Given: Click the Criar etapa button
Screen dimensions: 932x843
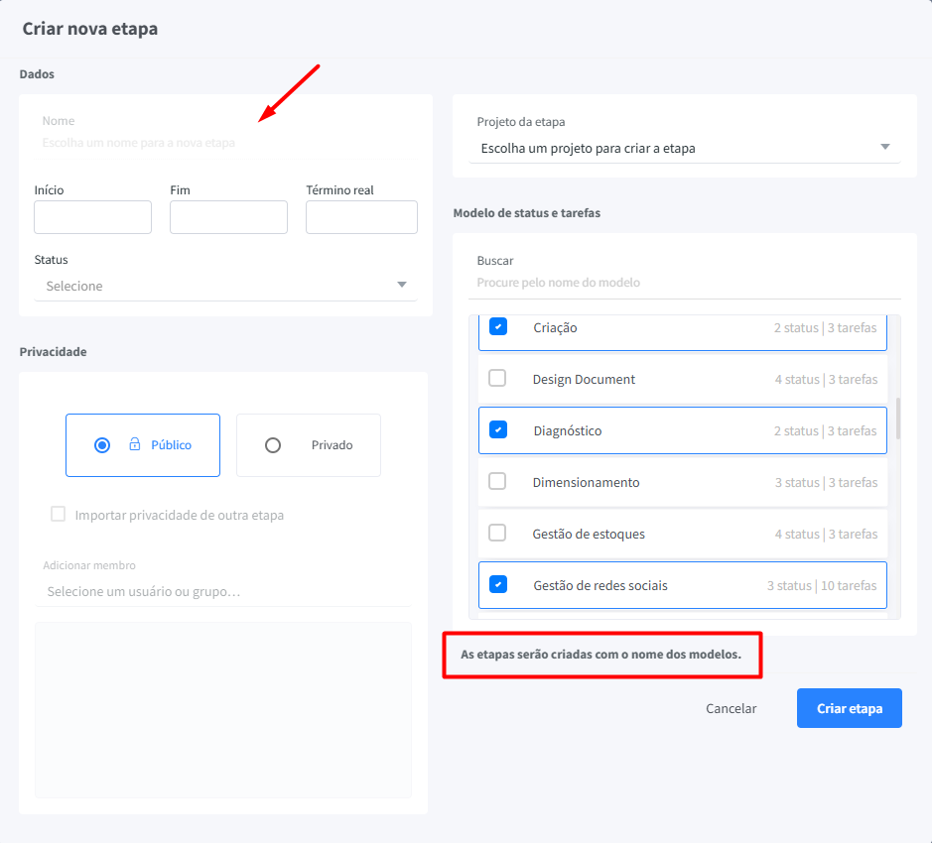Looking at the screenshot, I should (850, 708).
